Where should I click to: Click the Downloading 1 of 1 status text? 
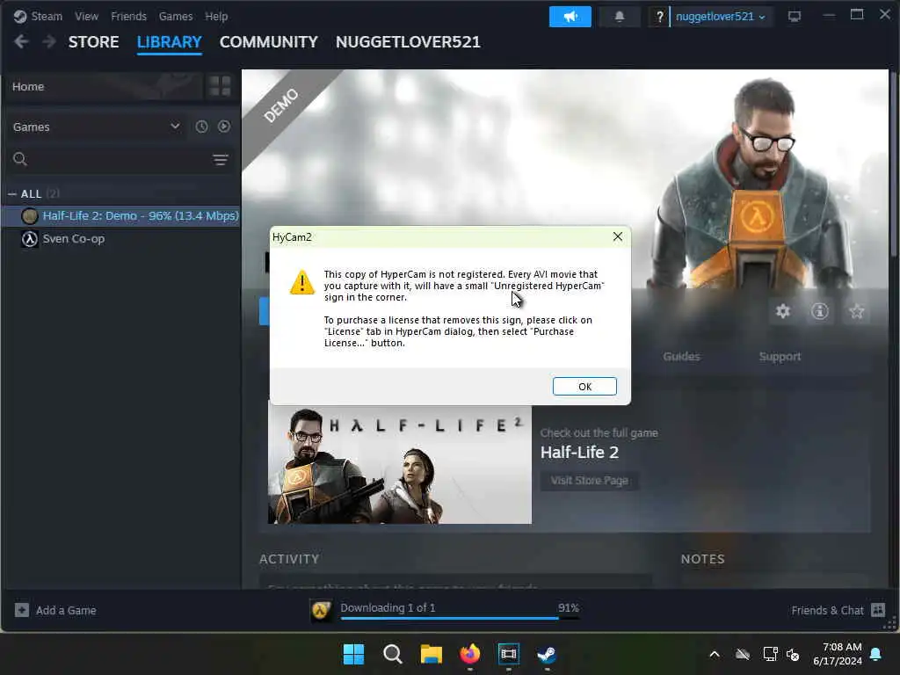point(388,607)
